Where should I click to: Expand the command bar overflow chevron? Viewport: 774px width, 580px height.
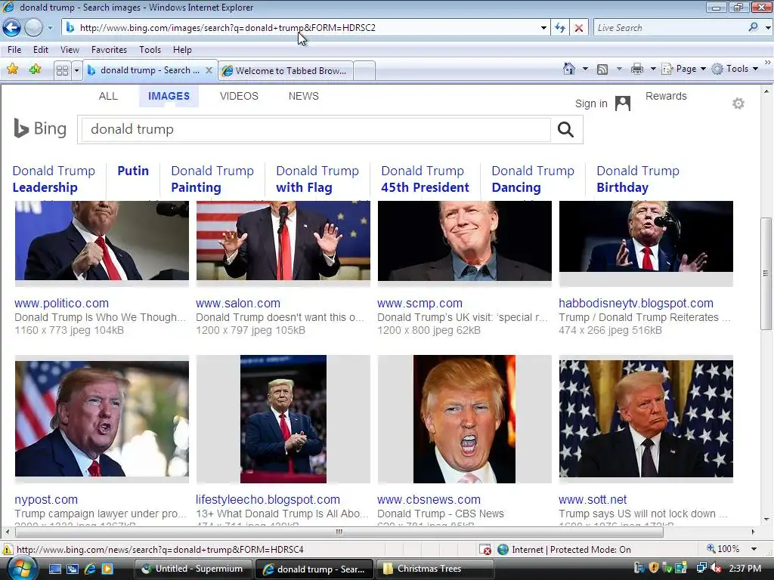768,63
